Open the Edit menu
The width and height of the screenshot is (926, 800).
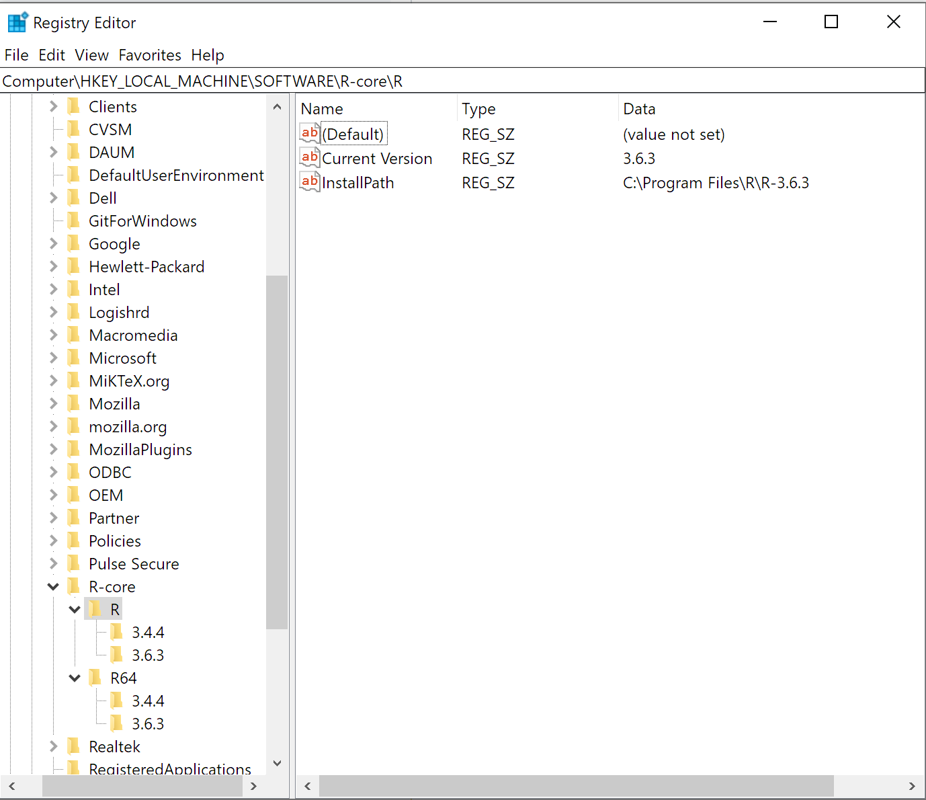(x=52, y=55)
